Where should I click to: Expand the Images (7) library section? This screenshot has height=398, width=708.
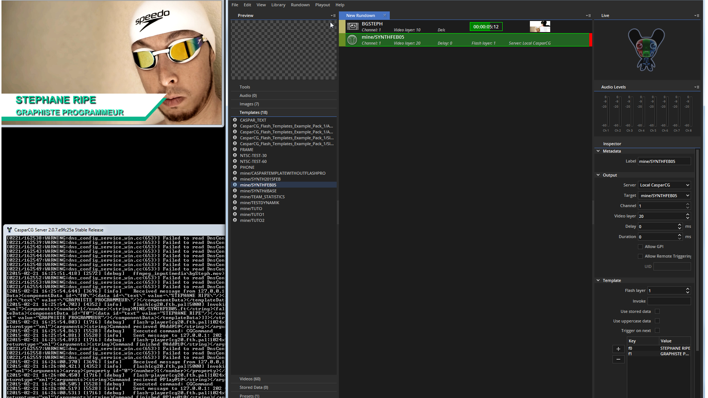[x=284, y=104]
